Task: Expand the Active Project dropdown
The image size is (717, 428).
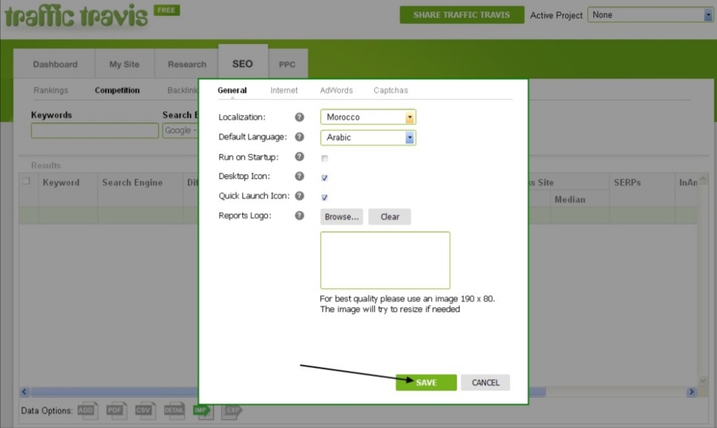Action: (x=650, y=15)
